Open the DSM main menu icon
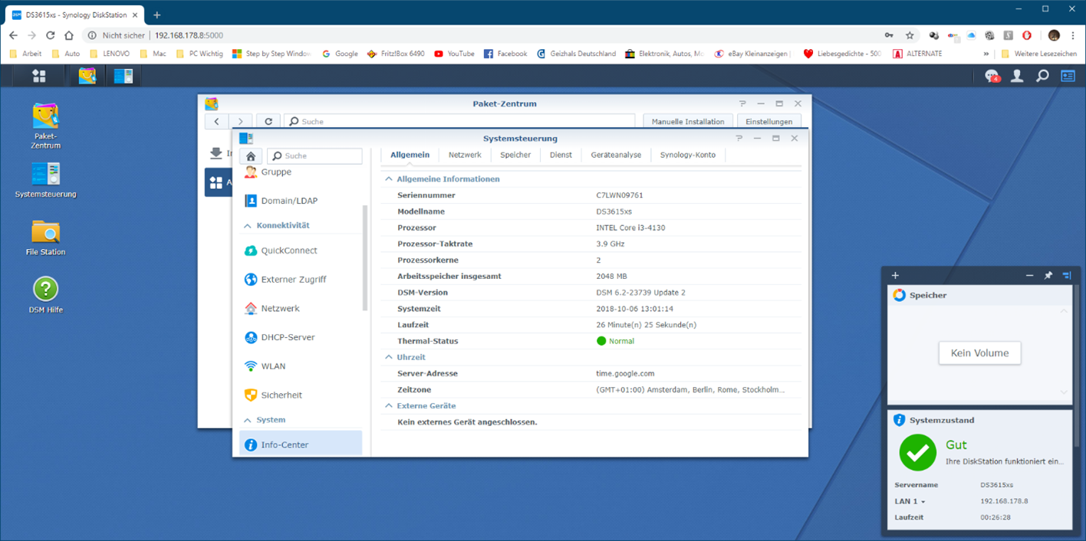The height and width of the screenshot is (541, 1086). tap(38, 76)
